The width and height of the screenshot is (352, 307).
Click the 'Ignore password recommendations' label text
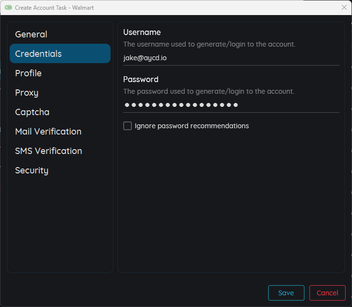tap(192, 126)
